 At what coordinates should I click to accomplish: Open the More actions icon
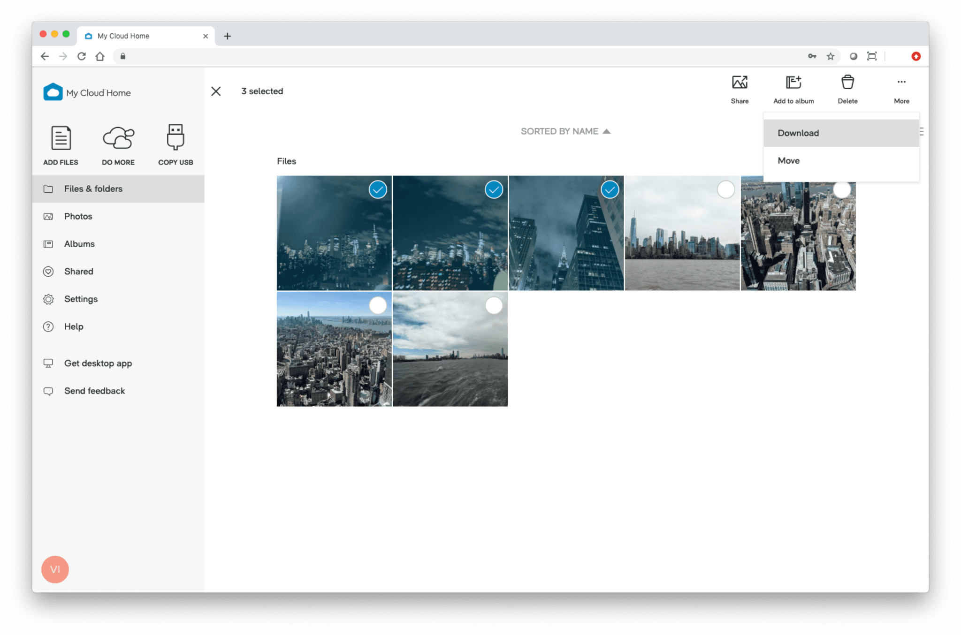pyautogui.click(x=901, y=88)
